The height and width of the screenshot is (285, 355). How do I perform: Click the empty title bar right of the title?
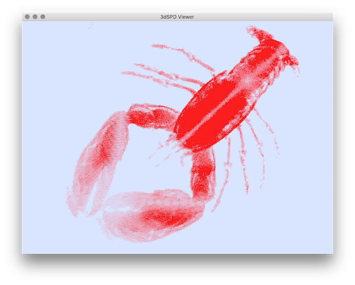point(263,17)
